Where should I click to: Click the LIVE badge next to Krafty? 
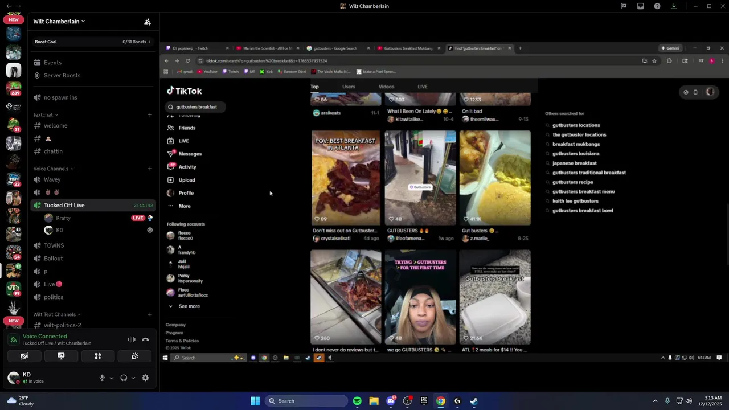(138, 218)
